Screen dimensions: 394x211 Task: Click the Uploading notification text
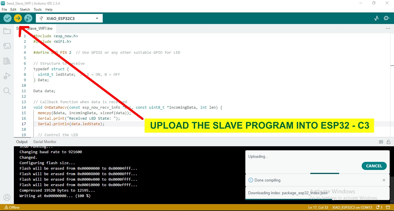click(258, 156)
